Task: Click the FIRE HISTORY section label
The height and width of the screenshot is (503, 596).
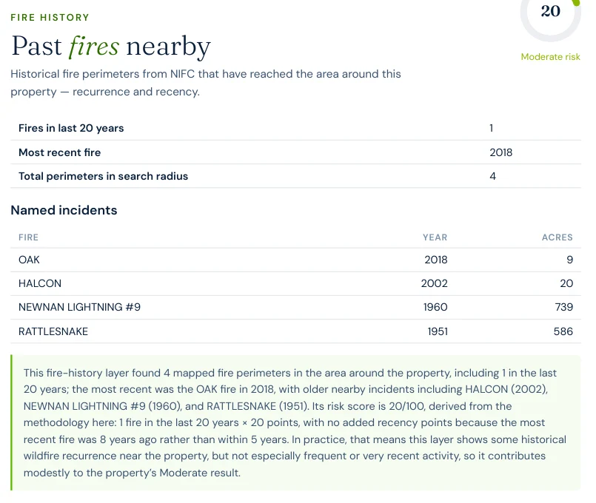Action: click(50, 18)
